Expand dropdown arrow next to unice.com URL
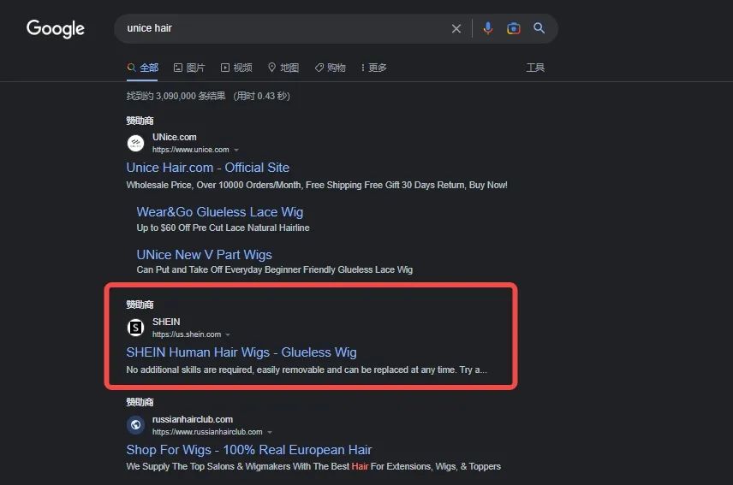The width and height of the screenshot is (733, 485). (x=236, y=150)
